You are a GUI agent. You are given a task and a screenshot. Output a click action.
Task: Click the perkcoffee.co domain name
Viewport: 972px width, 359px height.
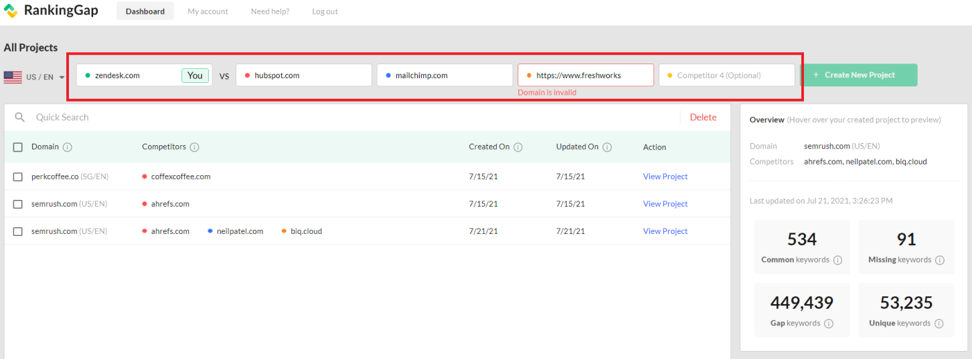point(55,176)
